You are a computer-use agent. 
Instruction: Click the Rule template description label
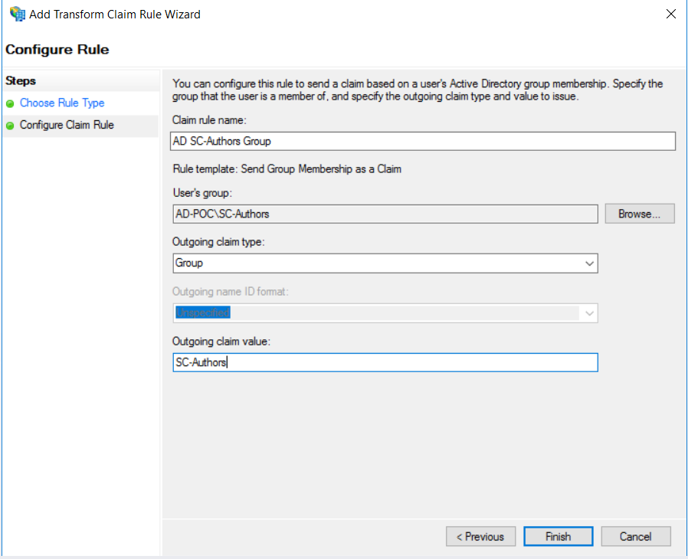click(287, 169)
